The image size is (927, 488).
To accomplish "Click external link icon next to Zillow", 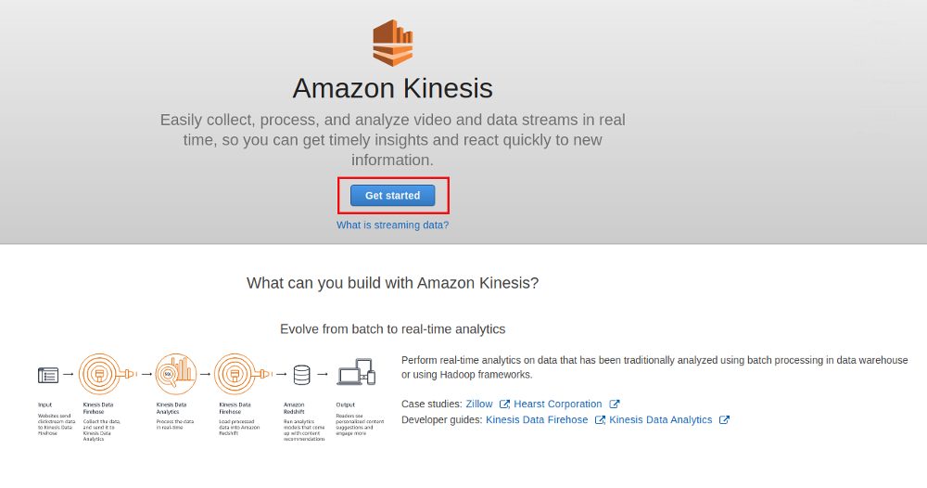I will coord(504,404).
